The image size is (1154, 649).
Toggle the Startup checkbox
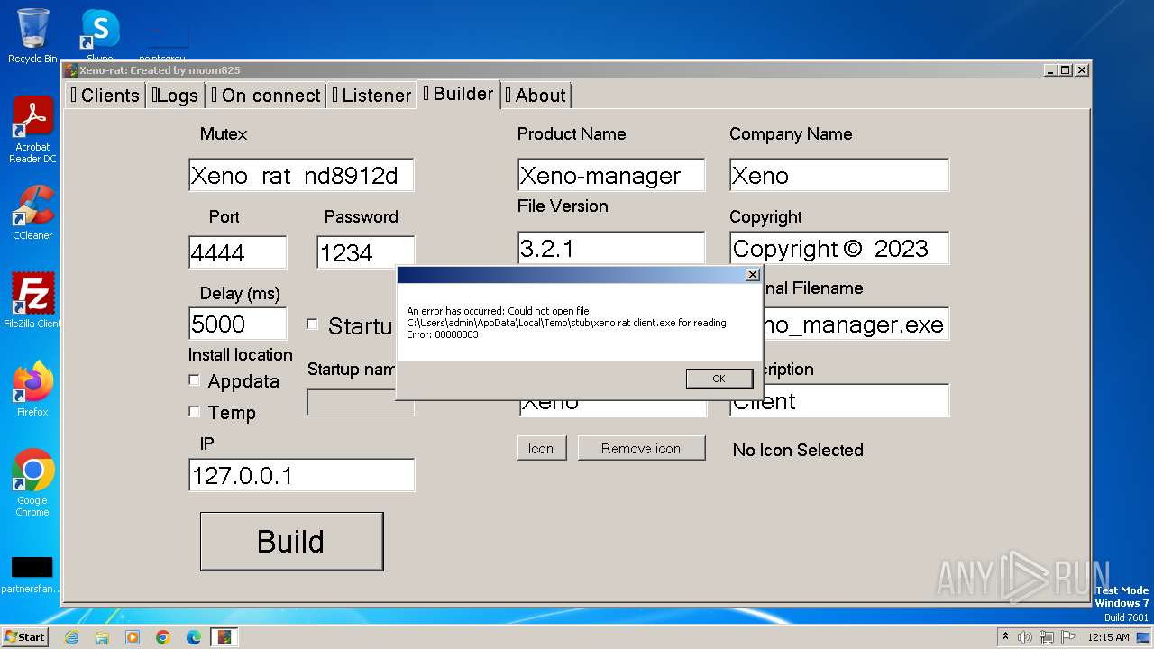(x=313, y=324)
